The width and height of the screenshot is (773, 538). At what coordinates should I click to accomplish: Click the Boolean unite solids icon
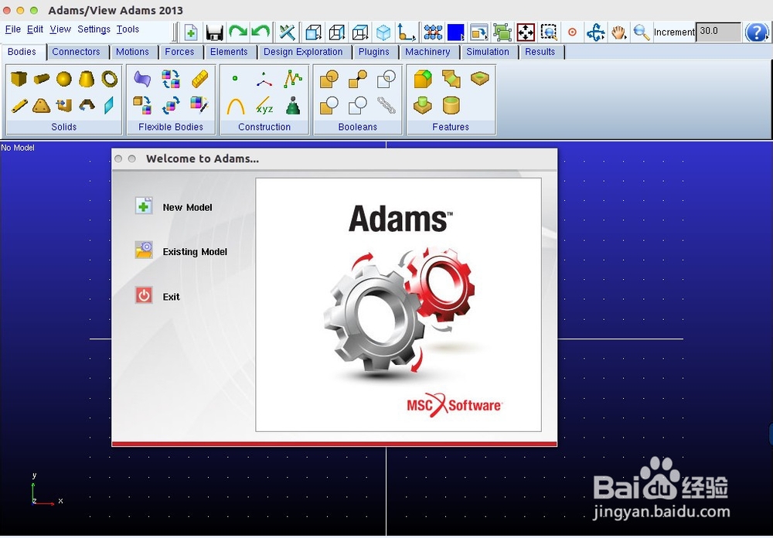(329, 79)
